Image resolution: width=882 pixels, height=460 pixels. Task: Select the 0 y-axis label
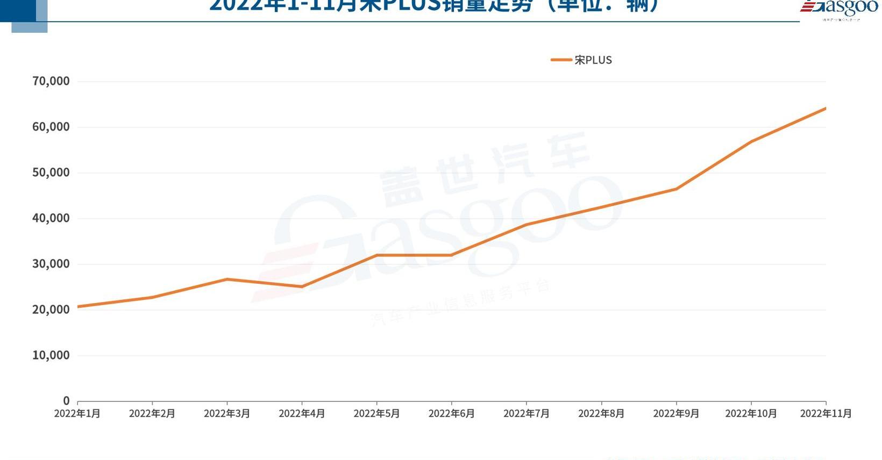(x=66, y=401)
